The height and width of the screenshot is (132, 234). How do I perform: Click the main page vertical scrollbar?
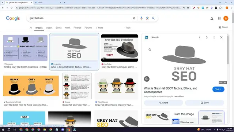233,18
